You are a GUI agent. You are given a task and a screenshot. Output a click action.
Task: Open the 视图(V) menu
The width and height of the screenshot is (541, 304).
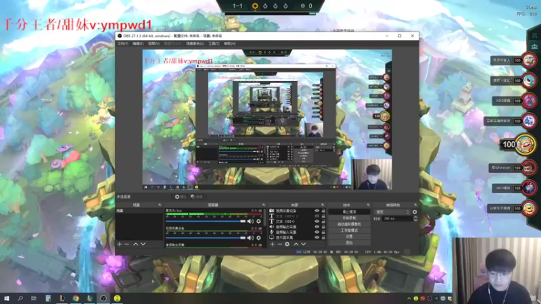[154, 44]
